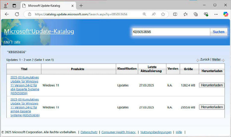Open the arm64-basierte Systeme update link
The height and width of the screenshot is (137, 231).
click(x=25, y=107)
